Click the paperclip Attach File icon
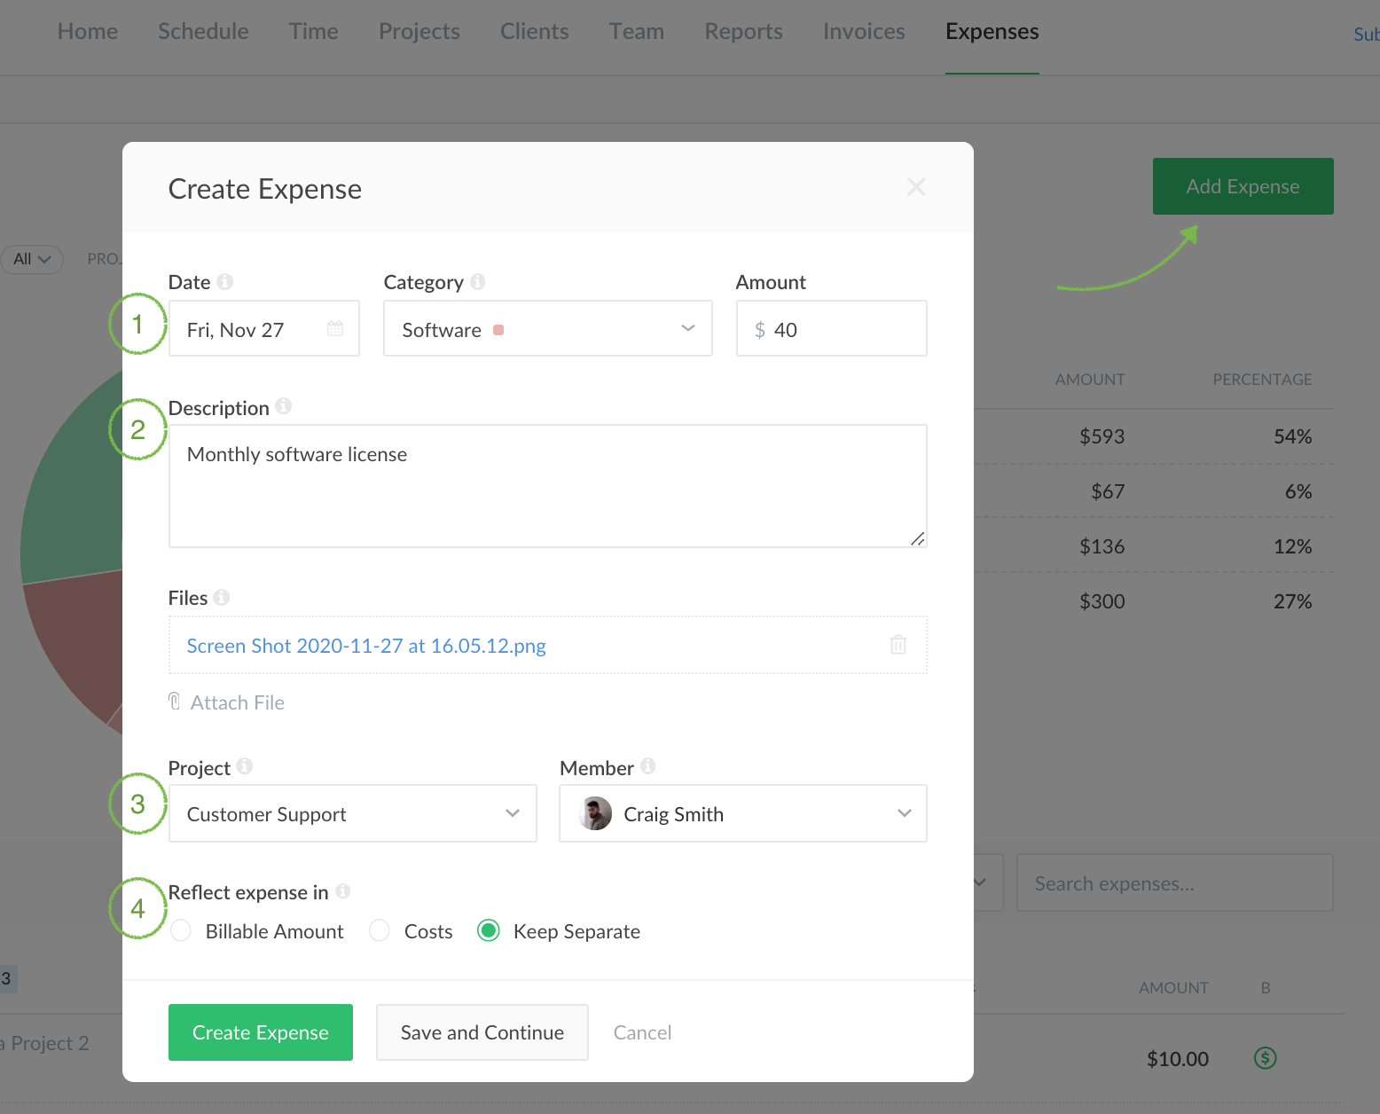 point(174,701)
